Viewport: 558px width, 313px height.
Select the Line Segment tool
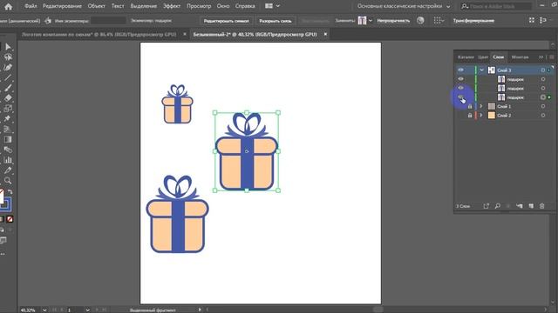pos(8,77)
